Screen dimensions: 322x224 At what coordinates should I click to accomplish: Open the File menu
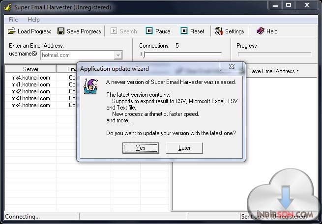click(13, 20)
